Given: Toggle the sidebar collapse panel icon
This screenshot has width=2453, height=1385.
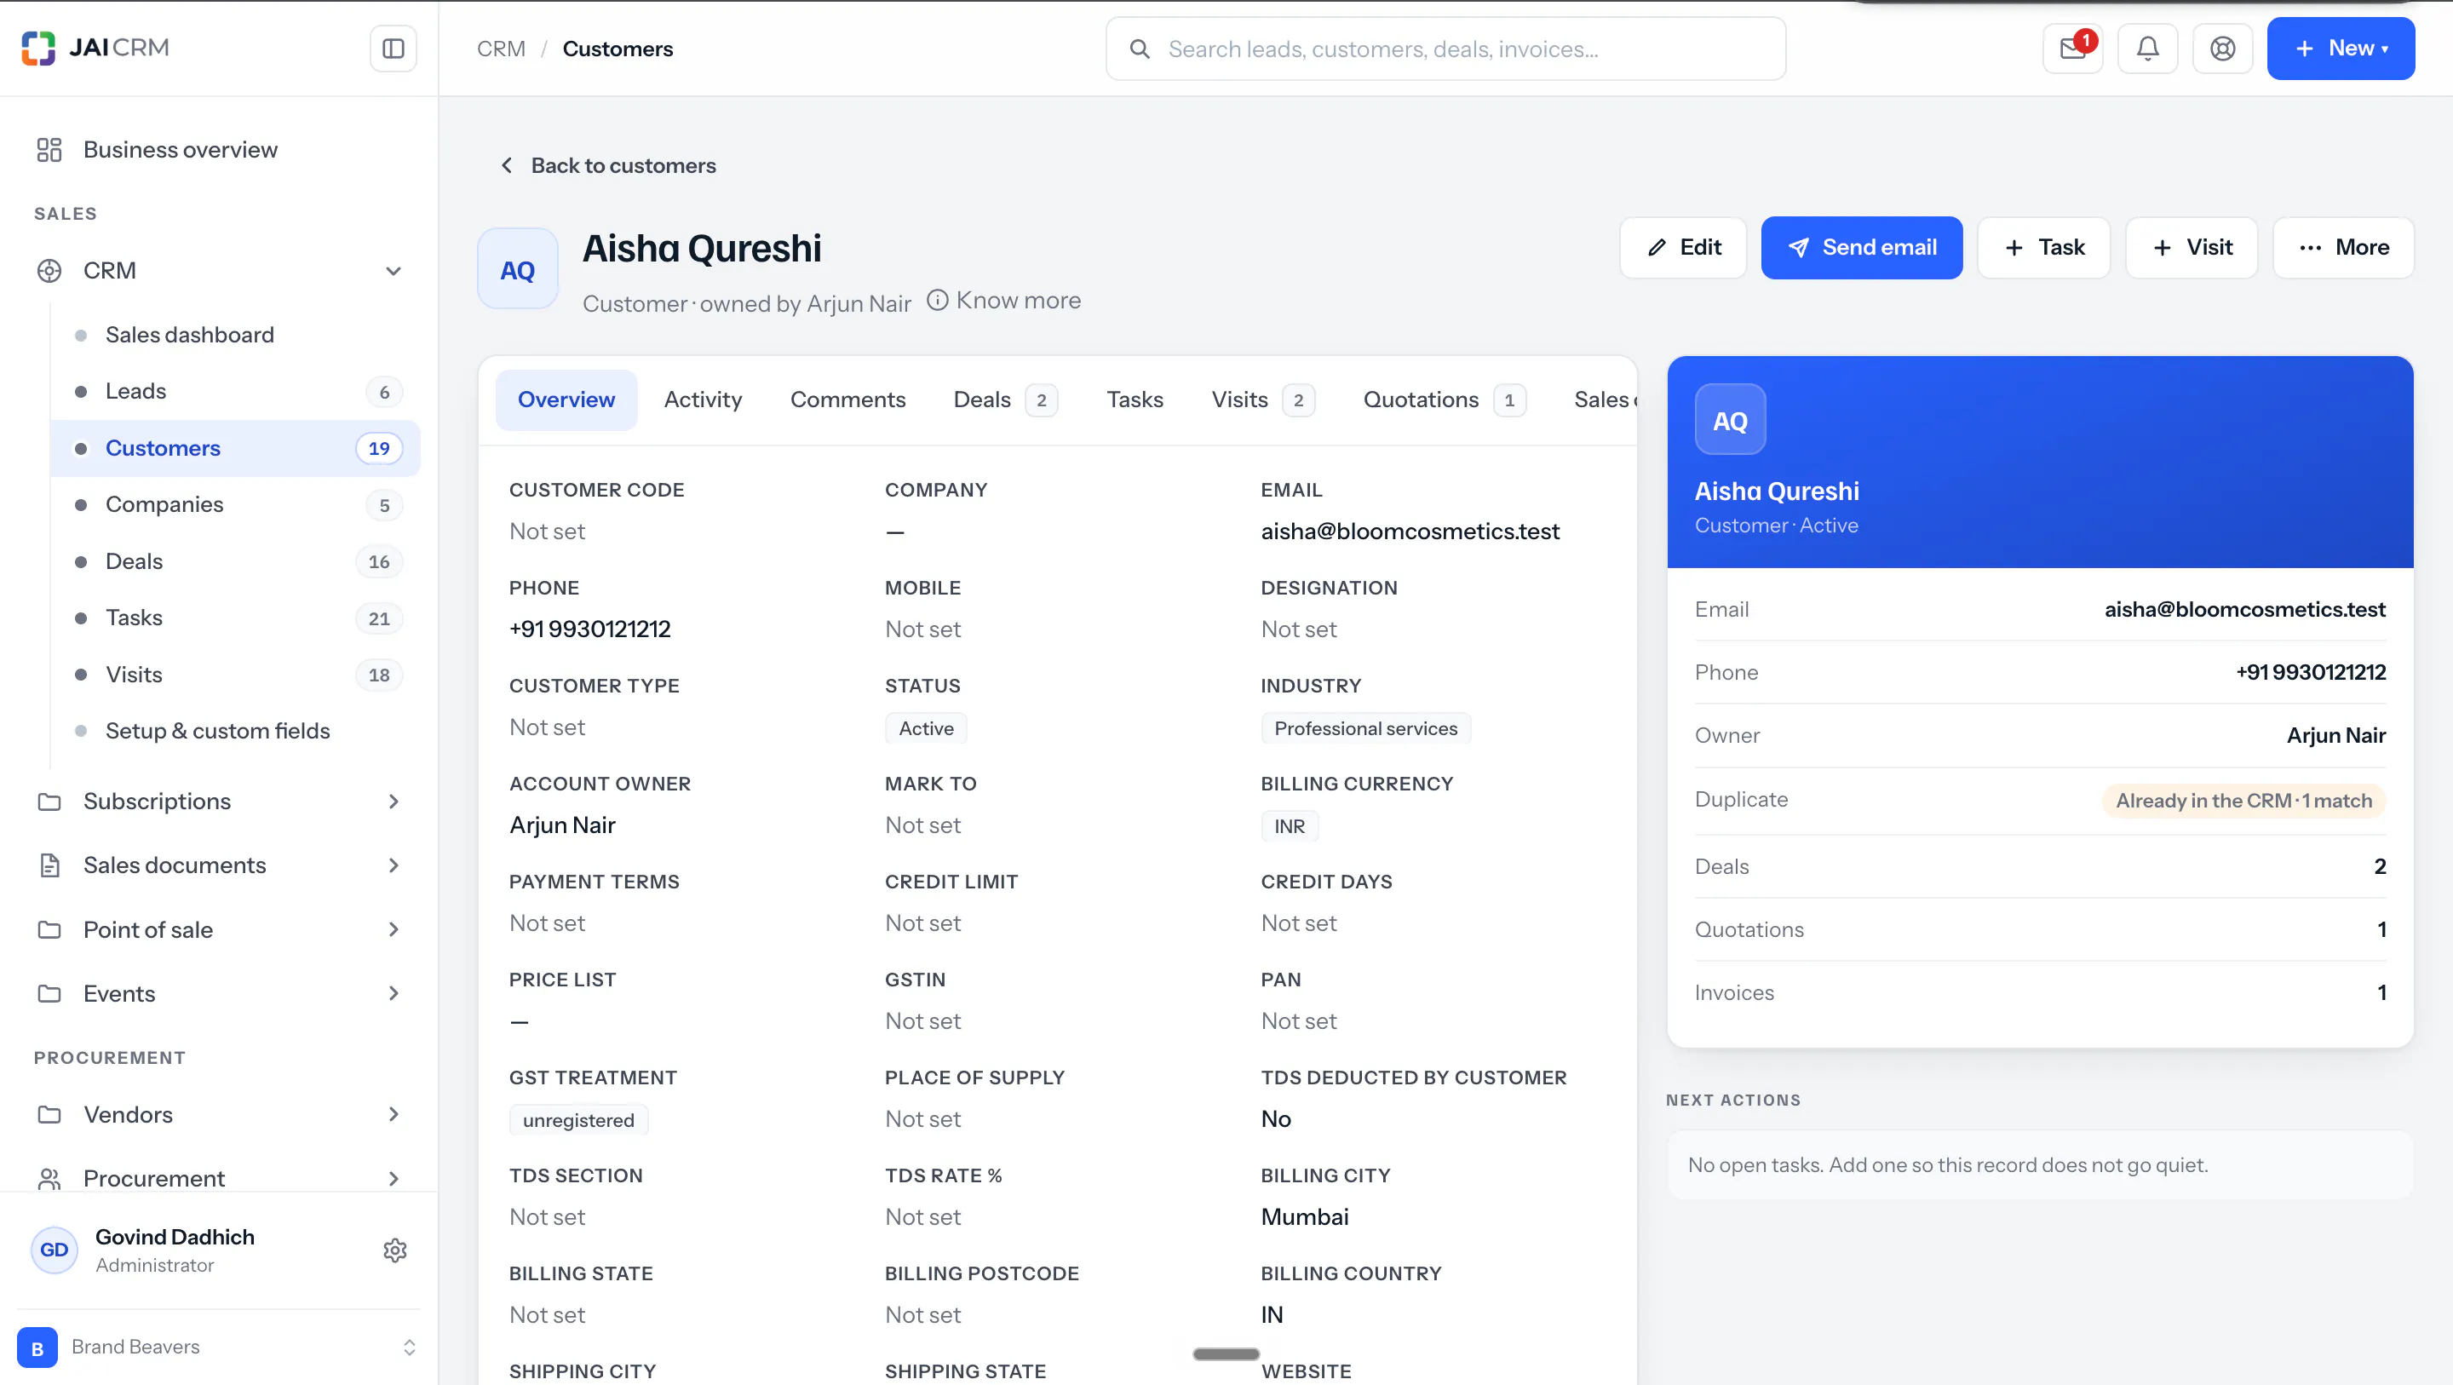Looking at the screenshot, I should click(x=394, y=49).
